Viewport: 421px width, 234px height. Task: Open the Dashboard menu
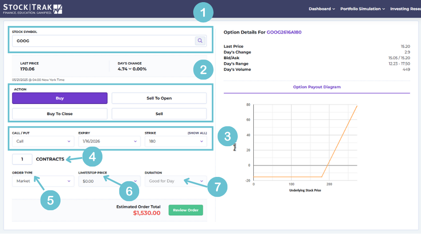[x=322, y=9]
